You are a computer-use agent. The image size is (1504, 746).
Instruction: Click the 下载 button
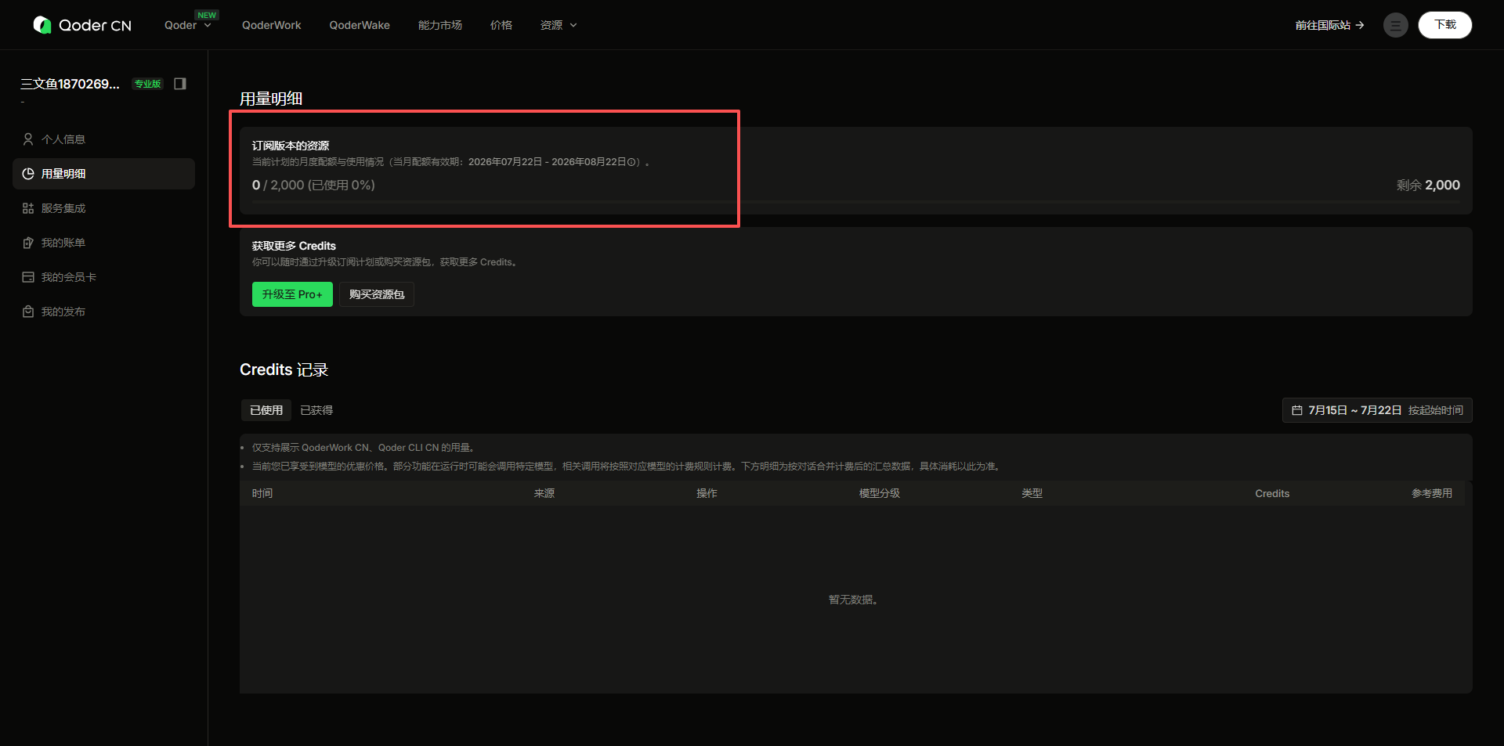(x=1445, y=25)
